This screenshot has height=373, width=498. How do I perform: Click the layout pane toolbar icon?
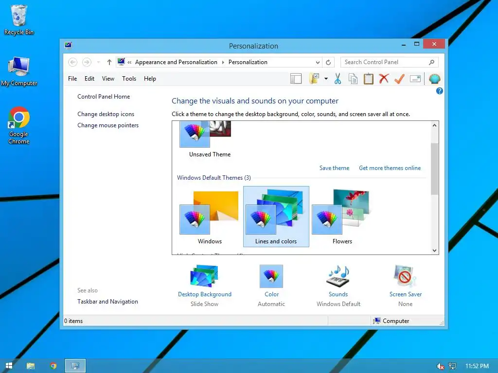point(296,79)
